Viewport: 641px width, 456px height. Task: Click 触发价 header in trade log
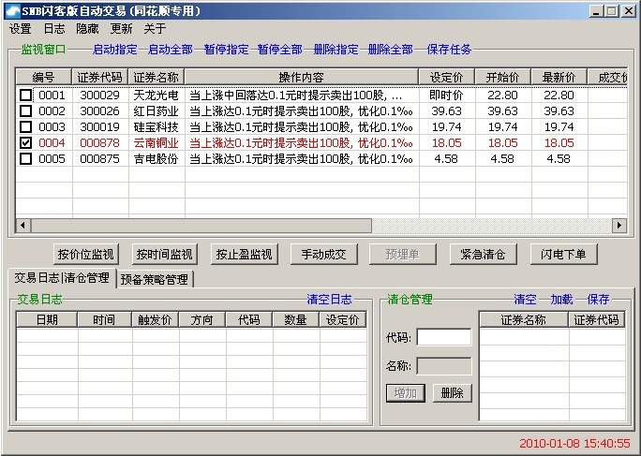coord(156,319)
